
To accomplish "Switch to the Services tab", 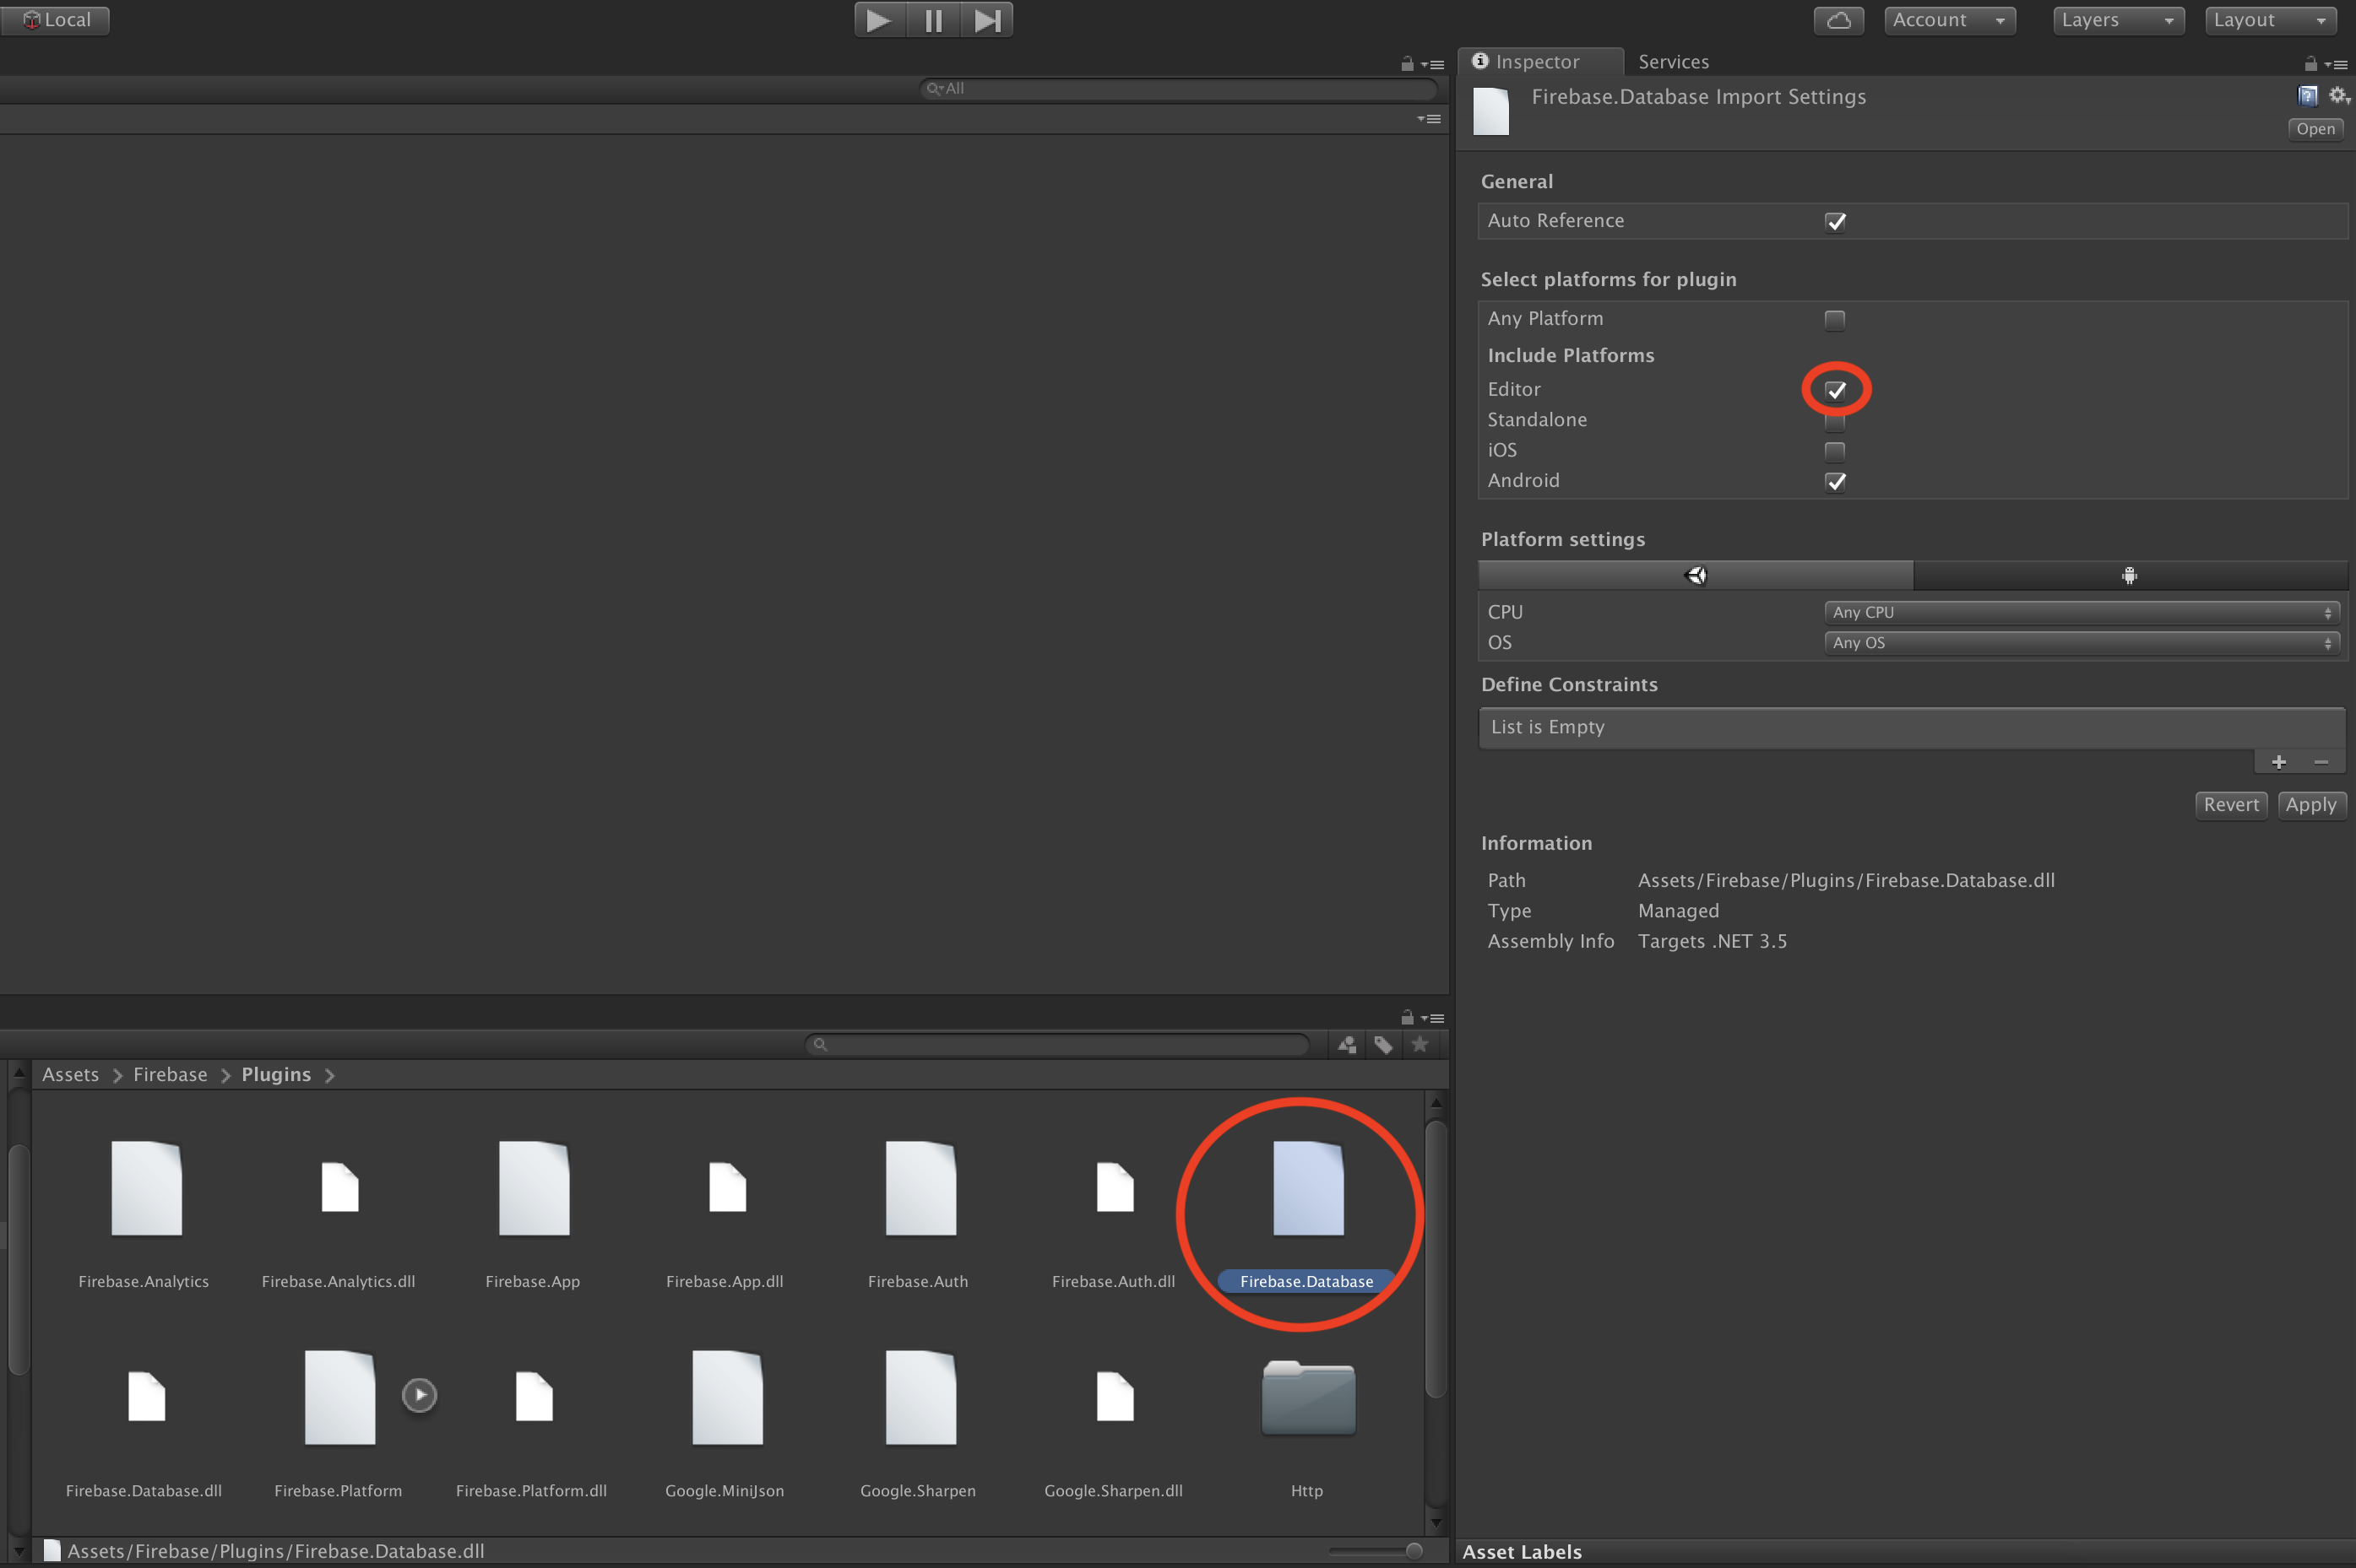I will coord(1673,62).
